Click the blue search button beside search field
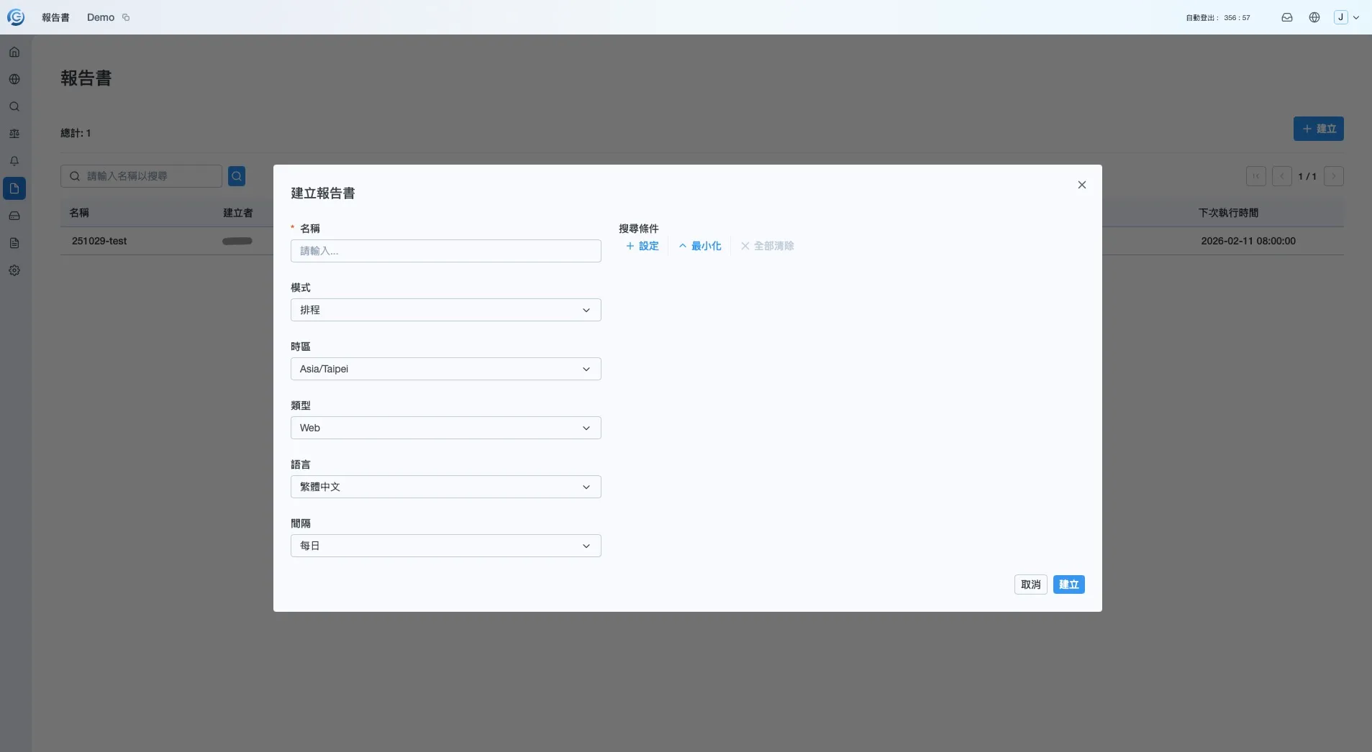 tap(237, 176)
